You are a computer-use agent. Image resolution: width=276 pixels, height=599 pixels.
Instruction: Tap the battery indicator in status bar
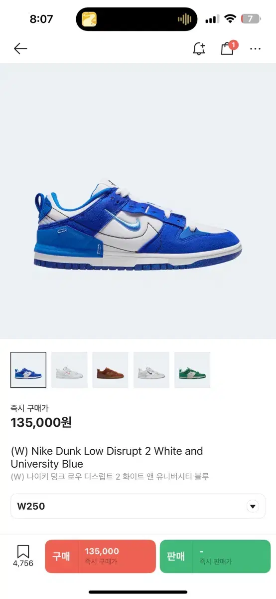(250, 19)
